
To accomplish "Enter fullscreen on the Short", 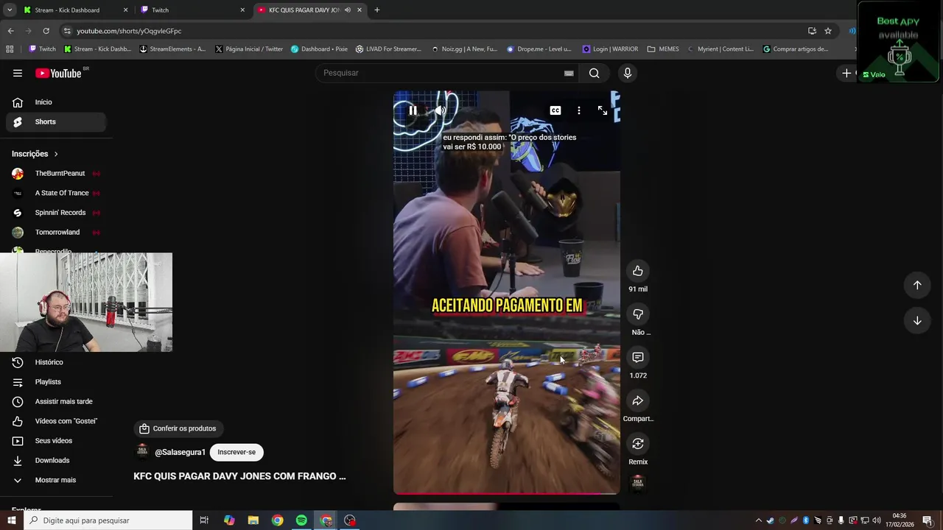I will pyautogui.click(x=603, y=110).
